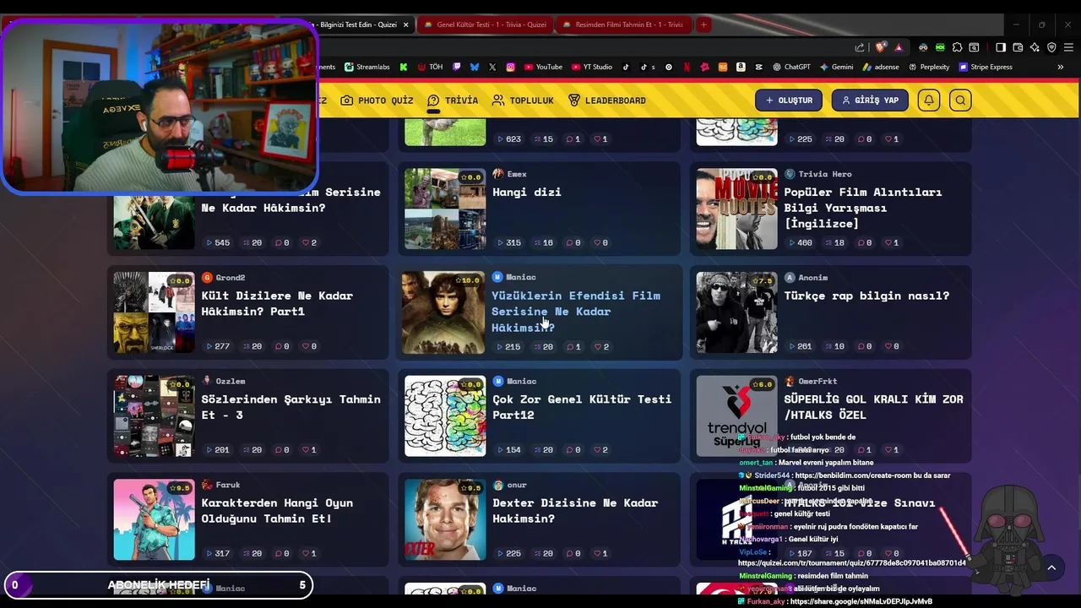Open Popüler Film Alıntıları Bilgi Yarışması quiz
This screenshot has height=608, width=1081.
[863, 208]
